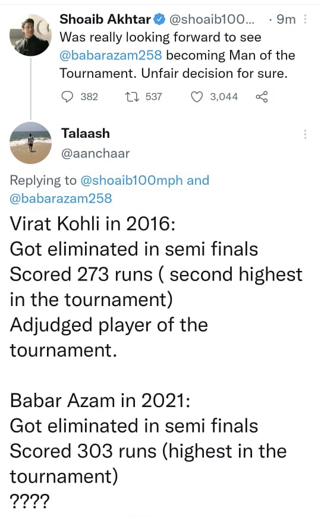The width and height of the screenshot is (321, 517).
Task: Like Shoaib Akhtar's tweet with the heart icon
Action: tap(197, 97)
